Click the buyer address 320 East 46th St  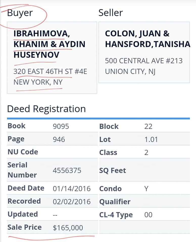click(50, 72)
